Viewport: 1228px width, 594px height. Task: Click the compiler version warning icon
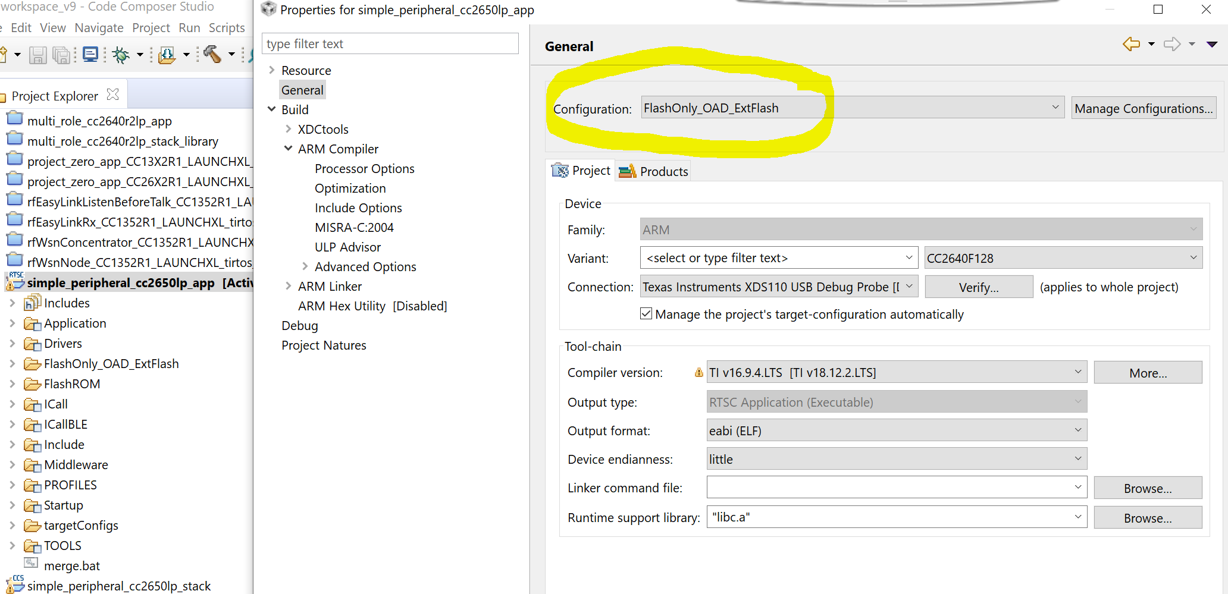[699, 373]
